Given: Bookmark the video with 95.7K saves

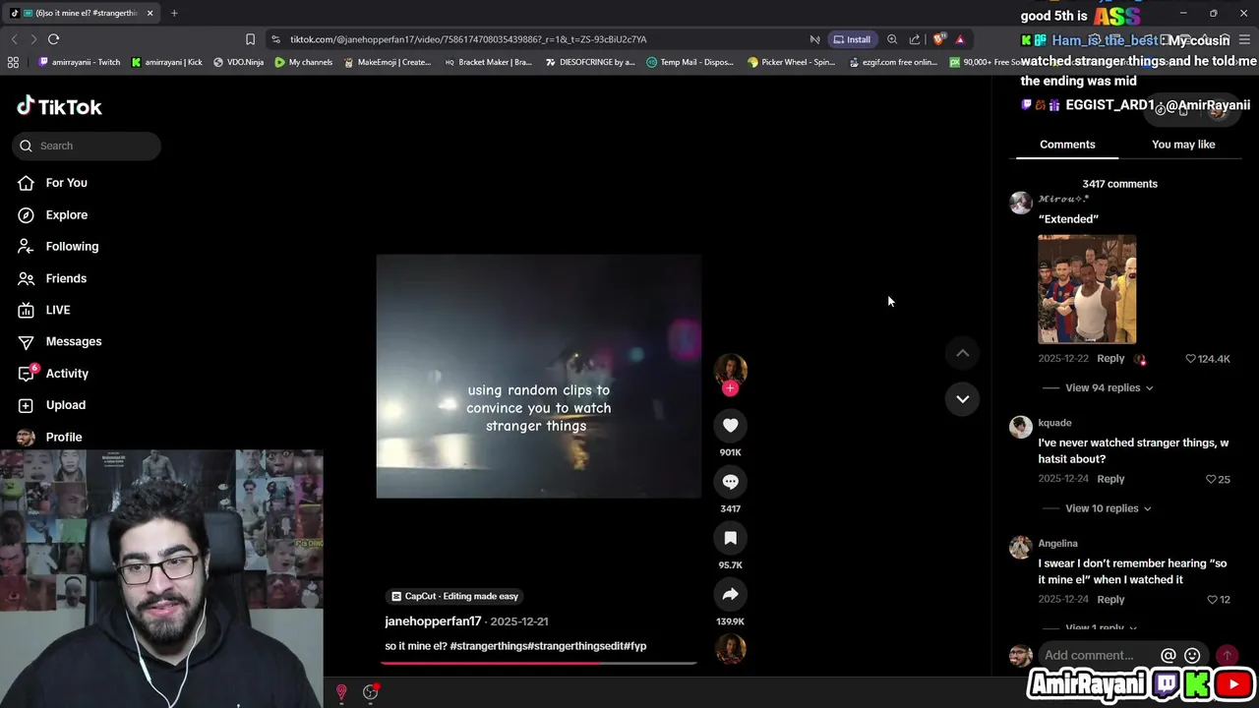Looking at the screenshot, I should click(730, 538).
